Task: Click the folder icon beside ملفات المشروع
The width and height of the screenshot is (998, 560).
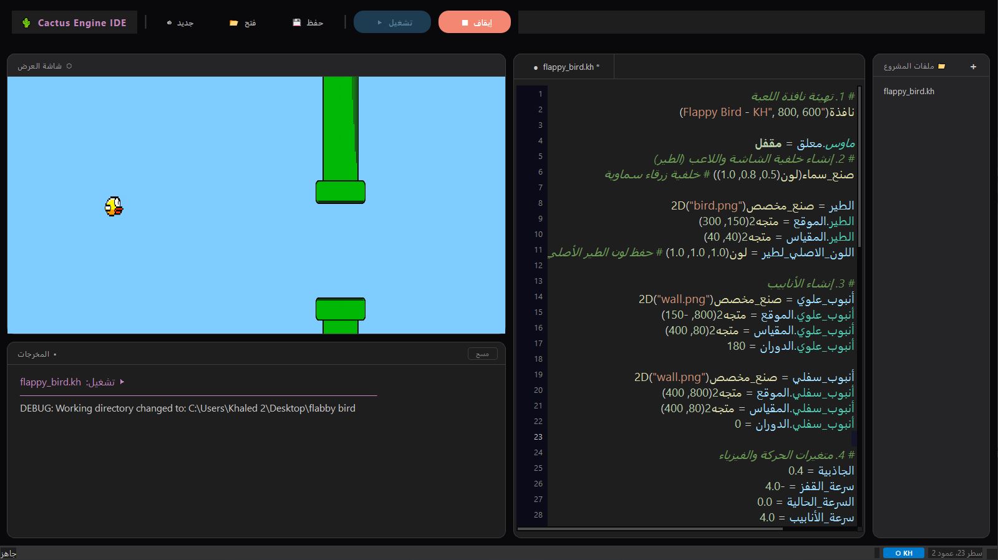Action: 942,66
